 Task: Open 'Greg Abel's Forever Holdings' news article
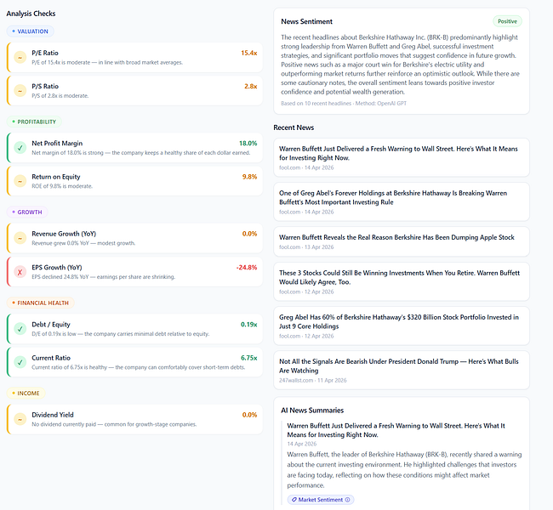coord(402,201)
